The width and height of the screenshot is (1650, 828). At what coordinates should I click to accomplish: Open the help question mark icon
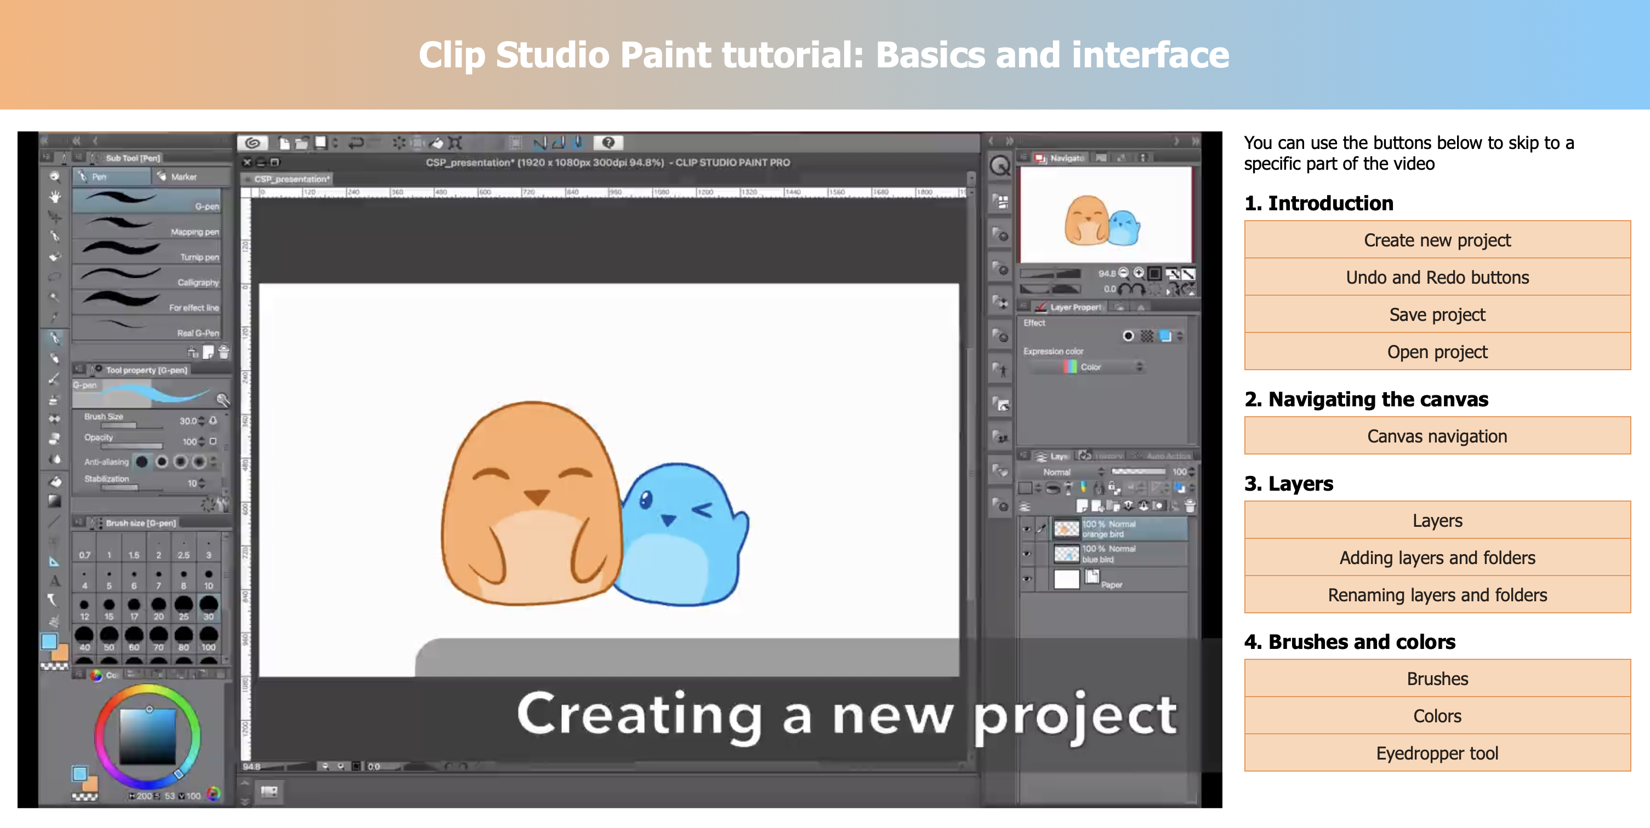coord(608,142)
